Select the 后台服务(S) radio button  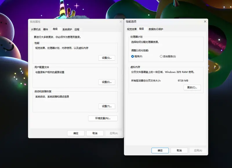point(168,56)
